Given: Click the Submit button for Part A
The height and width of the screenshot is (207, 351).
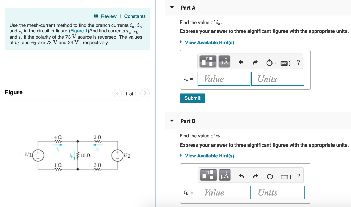Looking at the screenshot, I should tap(192, 98).
